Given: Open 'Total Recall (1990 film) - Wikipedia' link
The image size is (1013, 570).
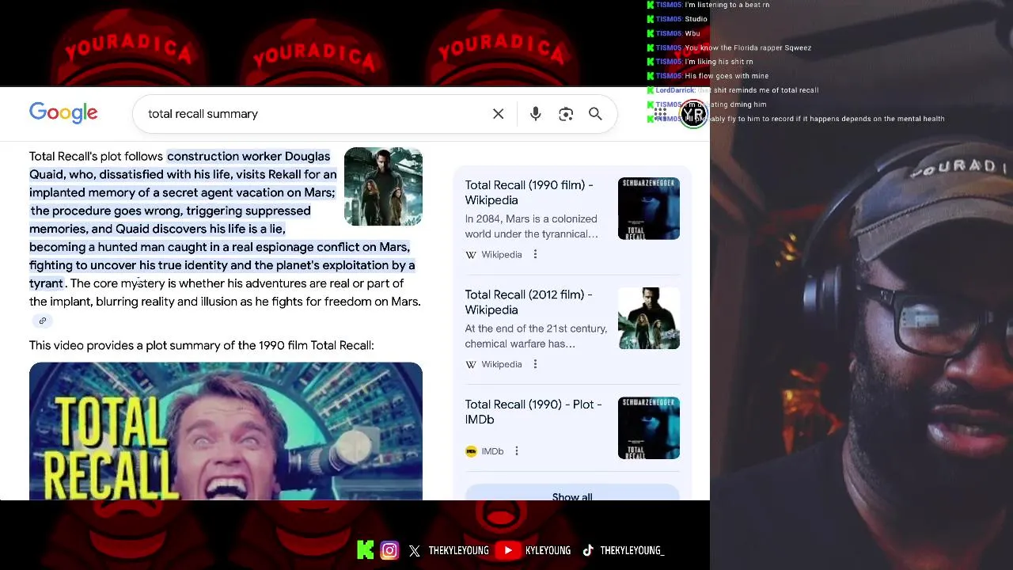Looking at the screenshot, I should 529,192.
